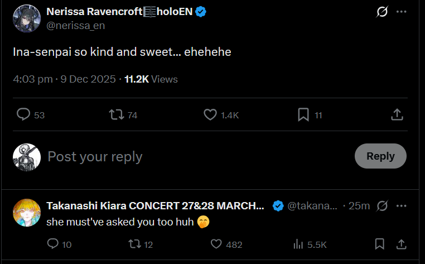Bookmark Takanashi Kiara's reply
Viewport: 425px width, 264px height.
380,244
